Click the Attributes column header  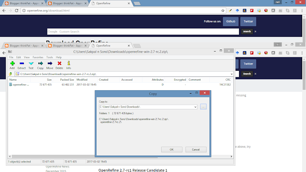click(x=153, y=80)
